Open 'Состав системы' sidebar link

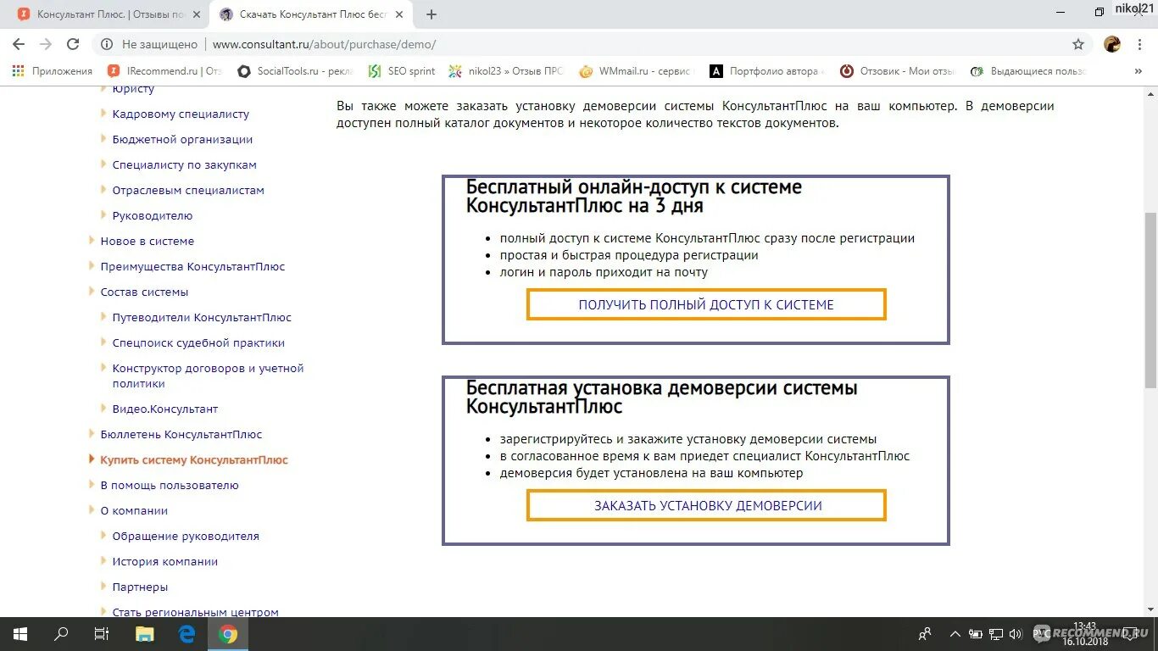144,292
